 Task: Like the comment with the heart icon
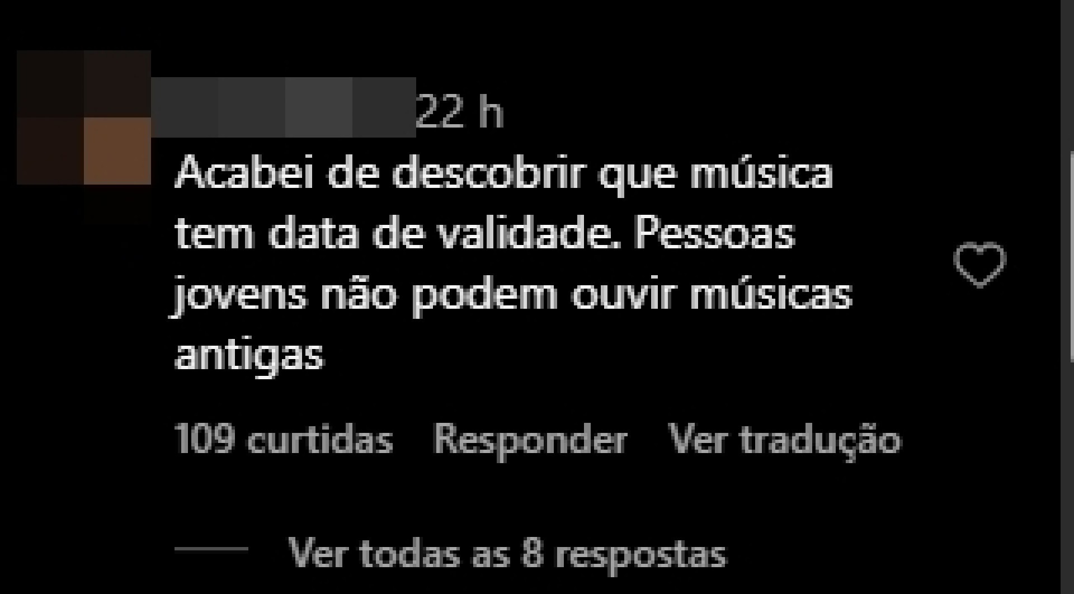point(979,265)
